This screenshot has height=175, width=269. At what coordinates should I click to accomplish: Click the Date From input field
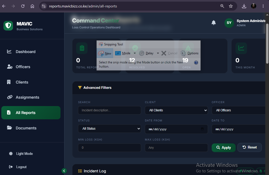tap(176, 129)
